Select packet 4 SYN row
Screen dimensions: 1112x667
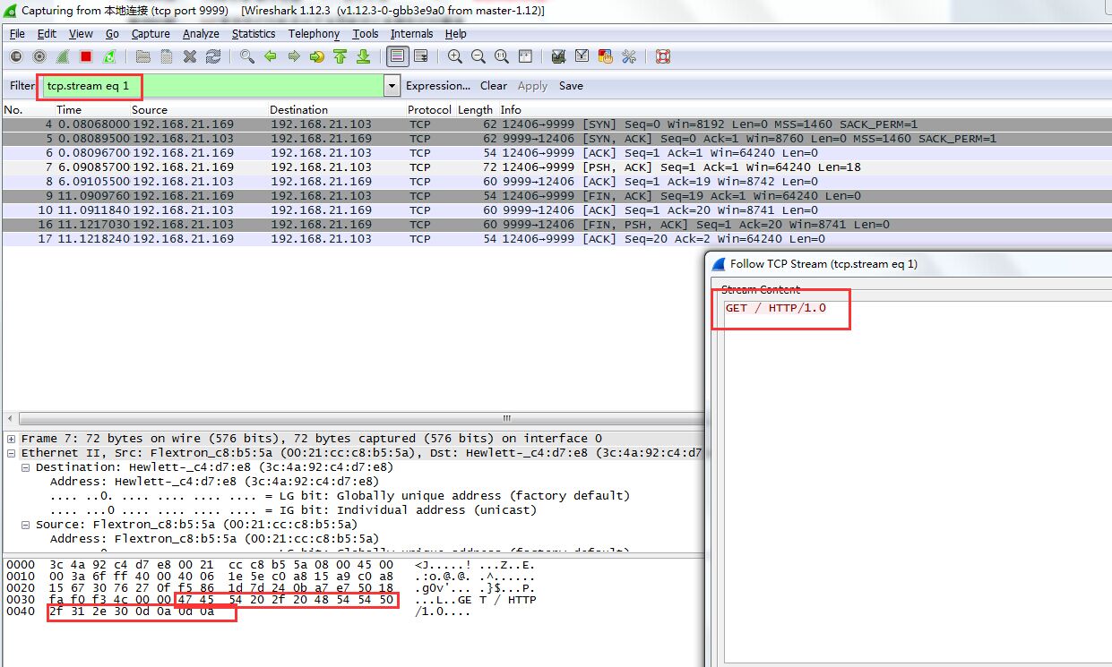[x=556, y=124]
